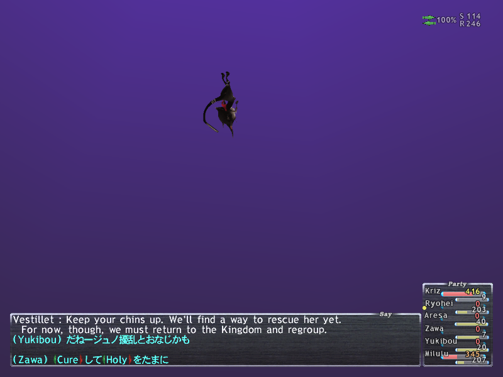Click the Party window title
The height and width of the screenshot is (377, 503).
(457, 284)
